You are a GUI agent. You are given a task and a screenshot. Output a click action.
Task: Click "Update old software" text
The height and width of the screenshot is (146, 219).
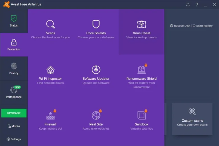(x=96, y=83)
